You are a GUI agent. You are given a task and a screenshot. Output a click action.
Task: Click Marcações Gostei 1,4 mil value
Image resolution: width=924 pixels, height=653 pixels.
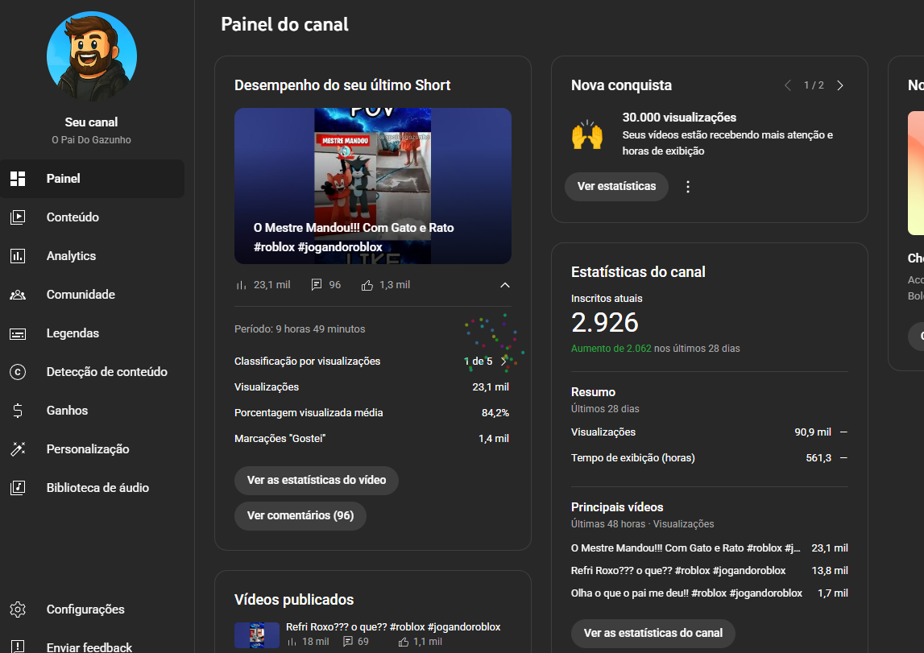(494, 439)
